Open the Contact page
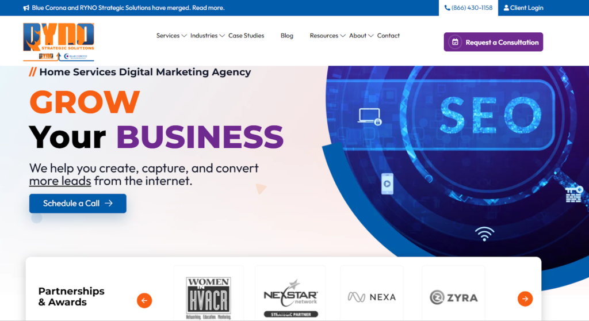This screenshot has width=589, height=321. click(388, 36)
